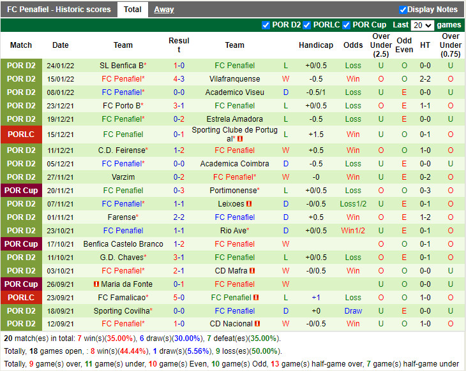Click FC Penafiel - Historic scores title

[59, 10]
